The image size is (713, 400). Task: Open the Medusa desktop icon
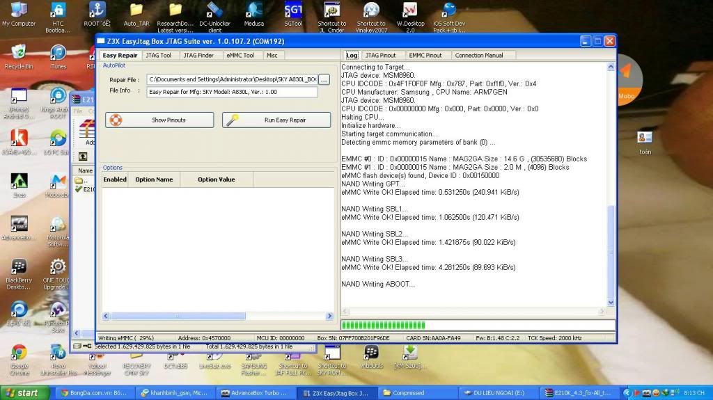click(253, 14)
